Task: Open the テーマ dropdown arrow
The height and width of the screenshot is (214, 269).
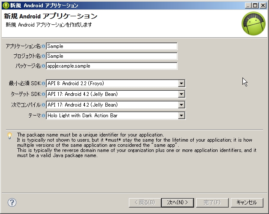Action: click(181, 116)
